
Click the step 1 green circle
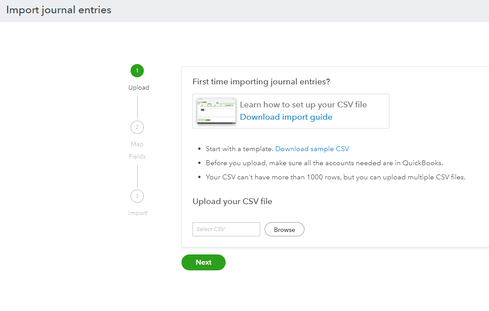click(x=137, y=71)
